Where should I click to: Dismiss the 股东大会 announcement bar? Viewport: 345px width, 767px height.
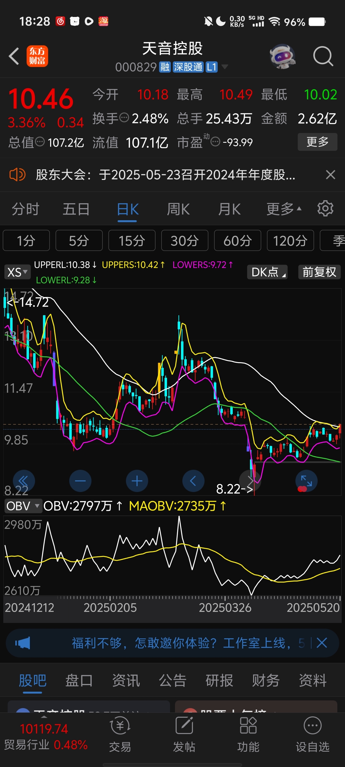330,174
